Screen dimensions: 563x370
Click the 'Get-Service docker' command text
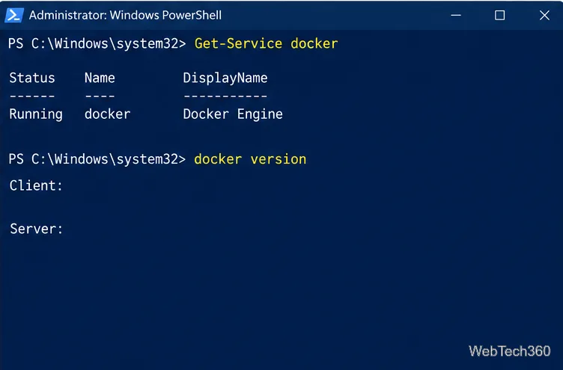coord(266,43)
